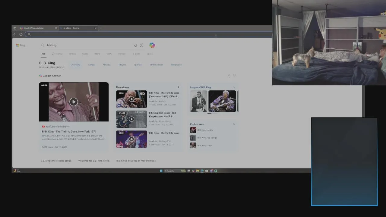Select the Quotes pill
Image resolution: width=386 pixels, height=217 pixels.
[x=138, y=65]
